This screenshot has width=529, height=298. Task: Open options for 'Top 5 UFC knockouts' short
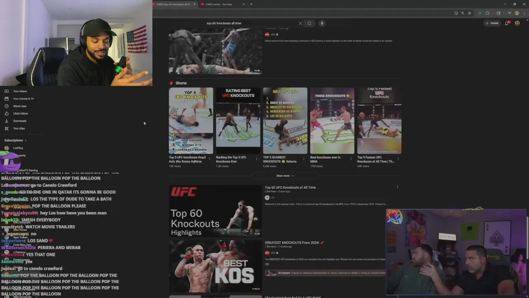pos(210,159)
